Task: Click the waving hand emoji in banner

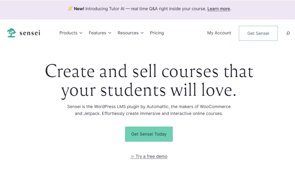Action: 70,9
